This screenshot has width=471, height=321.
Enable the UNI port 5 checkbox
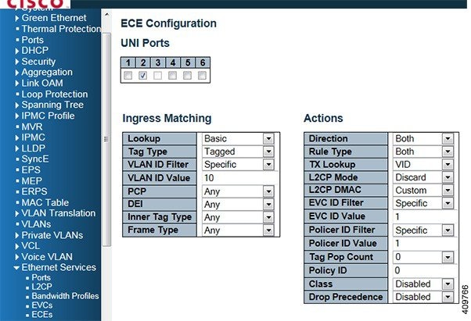click(x=187, y=76)
